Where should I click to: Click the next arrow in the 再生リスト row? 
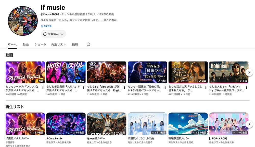click(x=249, y=124)
